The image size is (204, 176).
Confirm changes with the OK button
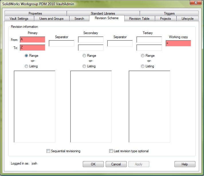tap(93, 164)
